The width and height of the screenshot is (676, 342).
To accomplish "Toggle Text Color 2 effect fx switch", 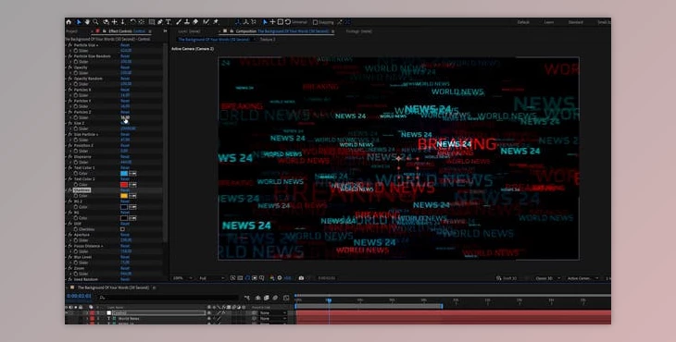I will (x=70, y=179).
